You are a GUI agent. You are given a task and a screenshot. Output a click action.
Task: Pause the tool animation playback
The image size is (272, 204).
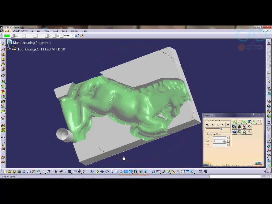click(217, 125)
